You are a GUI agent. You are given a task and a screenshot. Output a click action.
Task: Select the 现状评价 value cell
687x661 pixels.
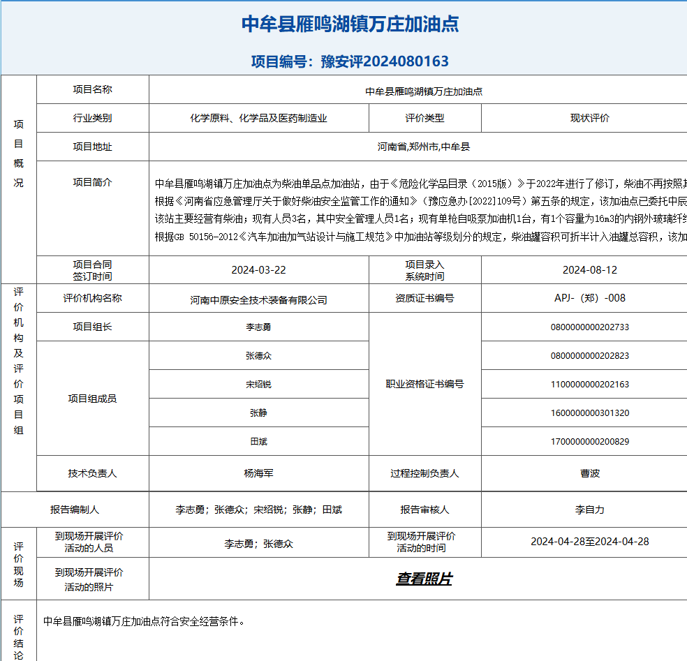590,118
